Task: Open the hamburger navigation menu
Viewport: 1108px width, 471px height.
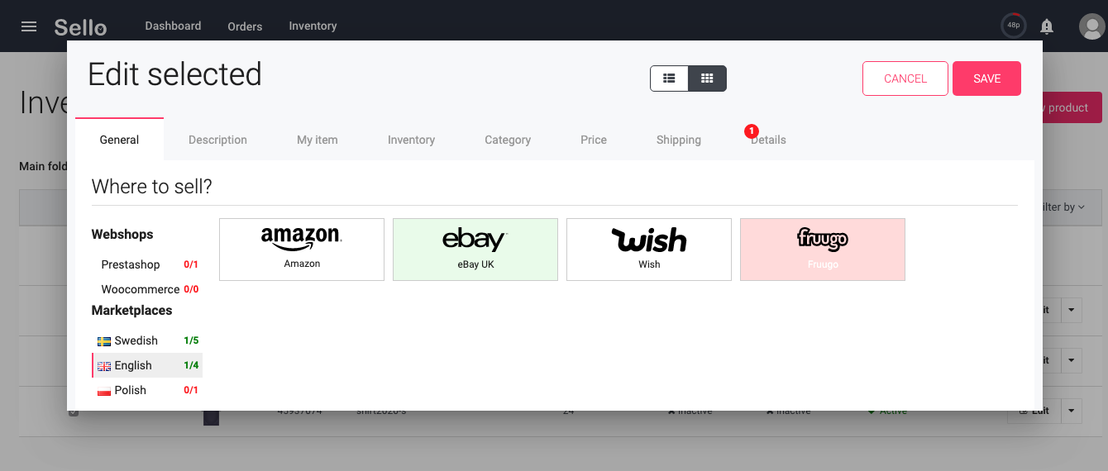Action: [29, 26]
